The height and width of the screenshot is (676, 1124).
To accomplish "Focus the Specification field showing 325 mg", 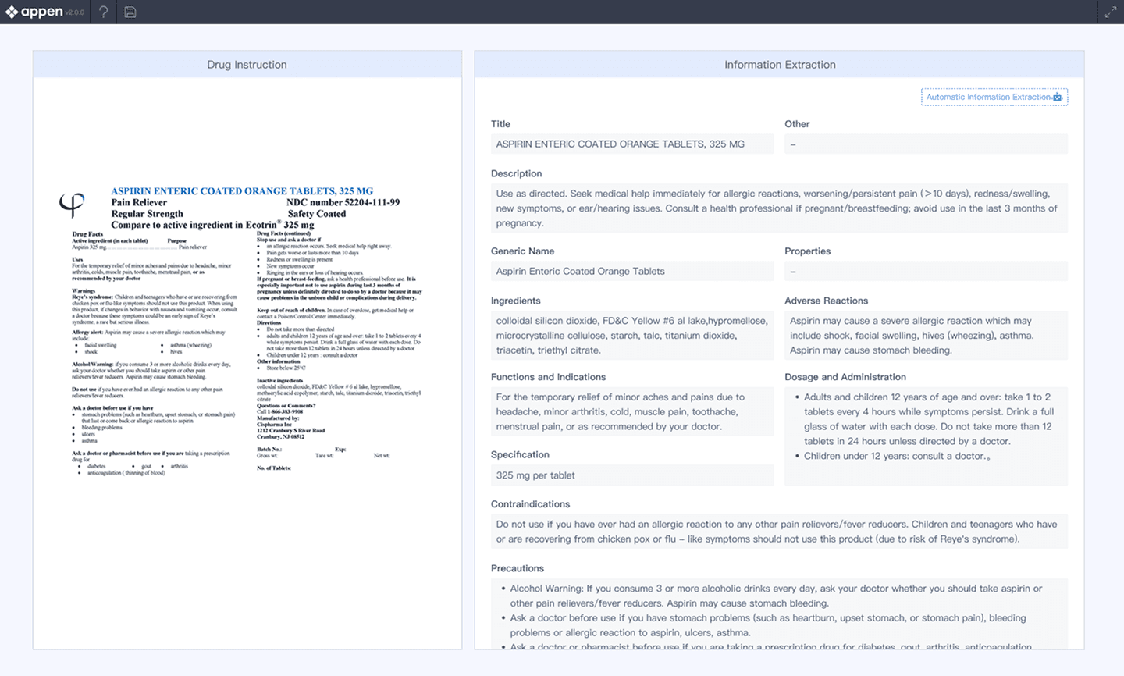I will tap(631, 475).
